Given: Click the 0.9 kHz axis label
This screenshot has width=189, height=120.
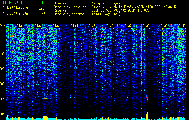Looking at the screenshot, I should point(2,69).
